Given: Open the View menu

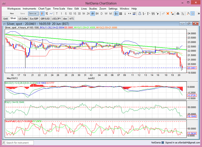Looking at the screenshot, I should [x=70, y=9].
